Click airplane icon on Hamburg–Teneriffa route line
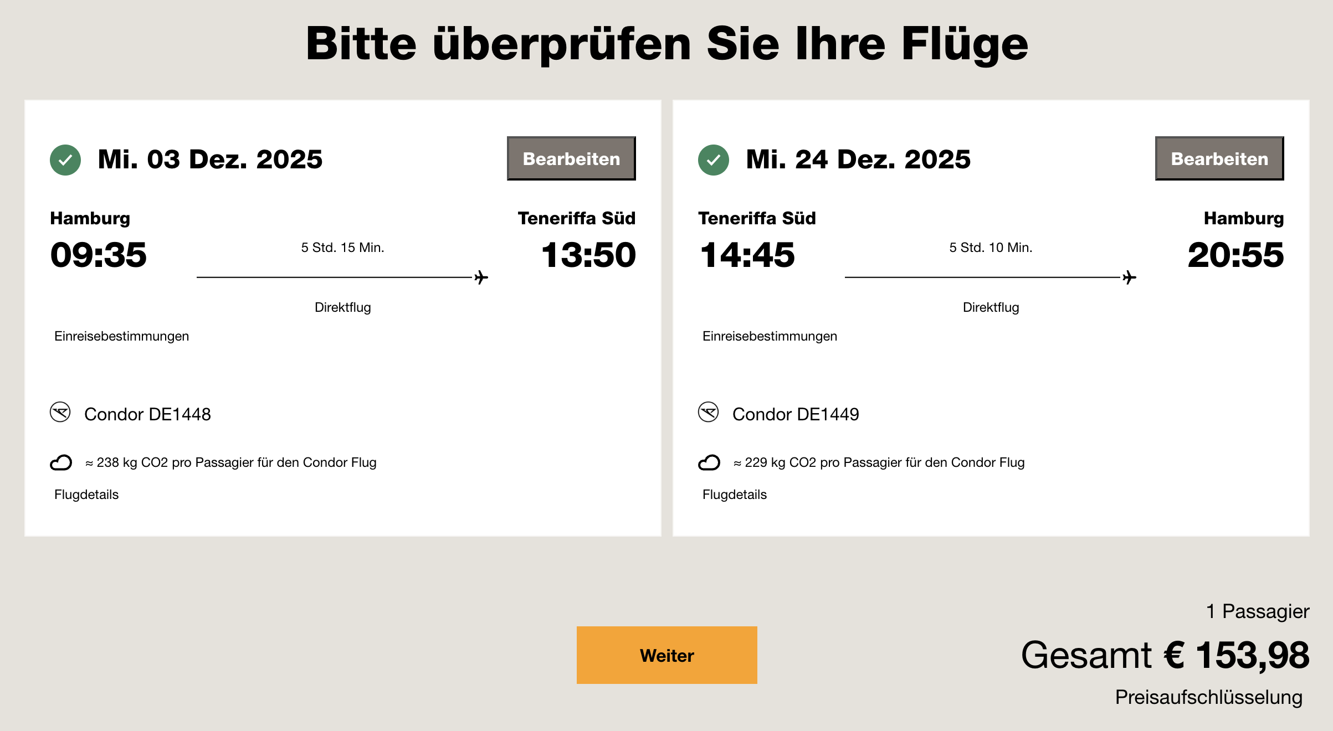 coord(481,277)
